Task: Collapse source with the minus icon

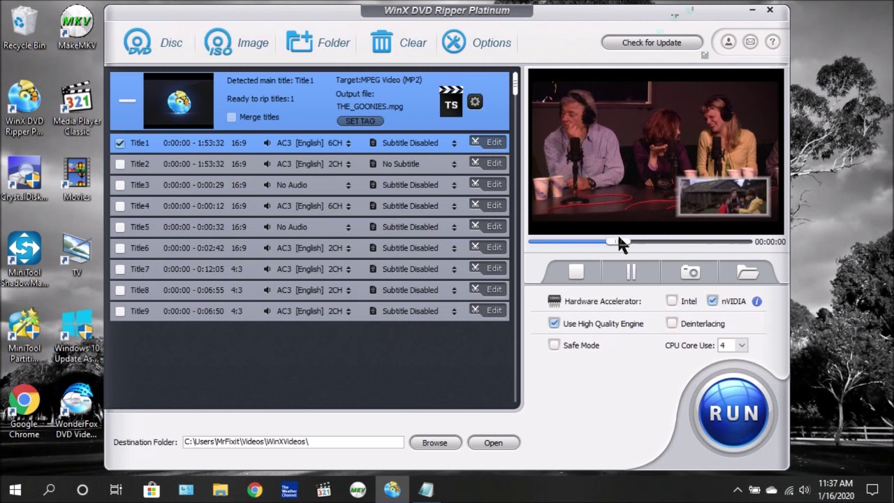Action: click(x=127, y=101)
